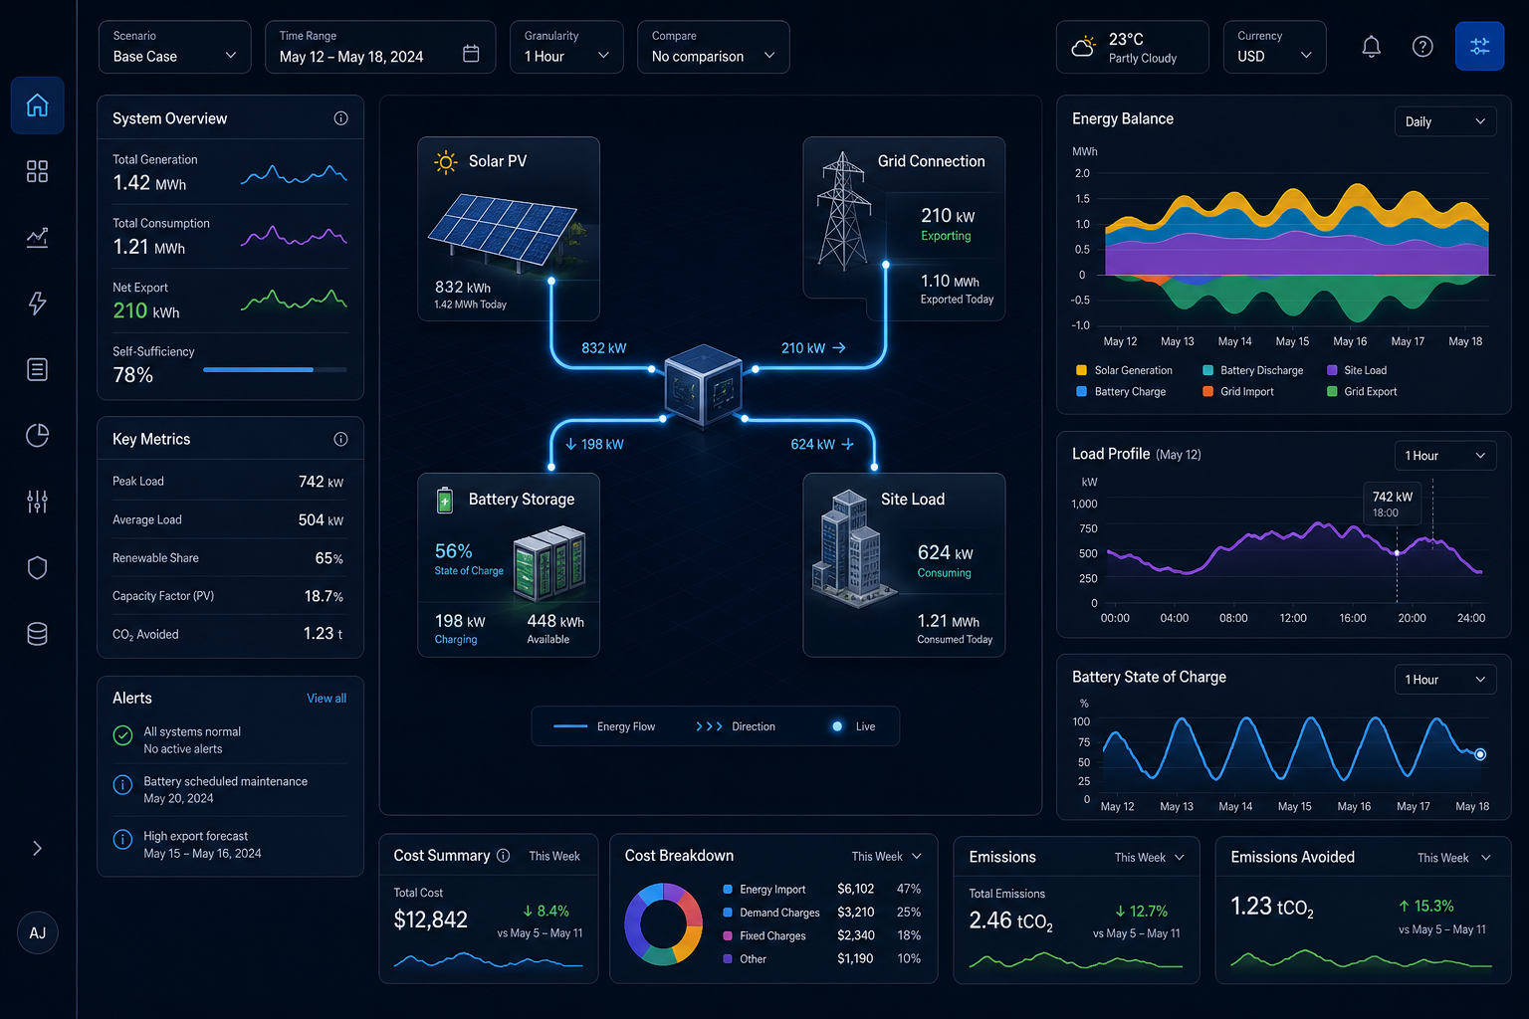Click the Other color swatch in Cost Breakdown
Viewport: 1529px width, 1019px height.
(728, 959)
